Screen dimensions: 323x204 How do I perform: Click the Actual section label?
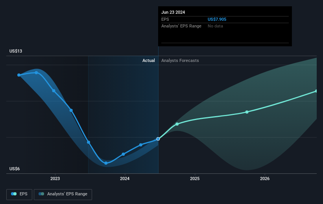pyautogui.click(x=149, y=60)
